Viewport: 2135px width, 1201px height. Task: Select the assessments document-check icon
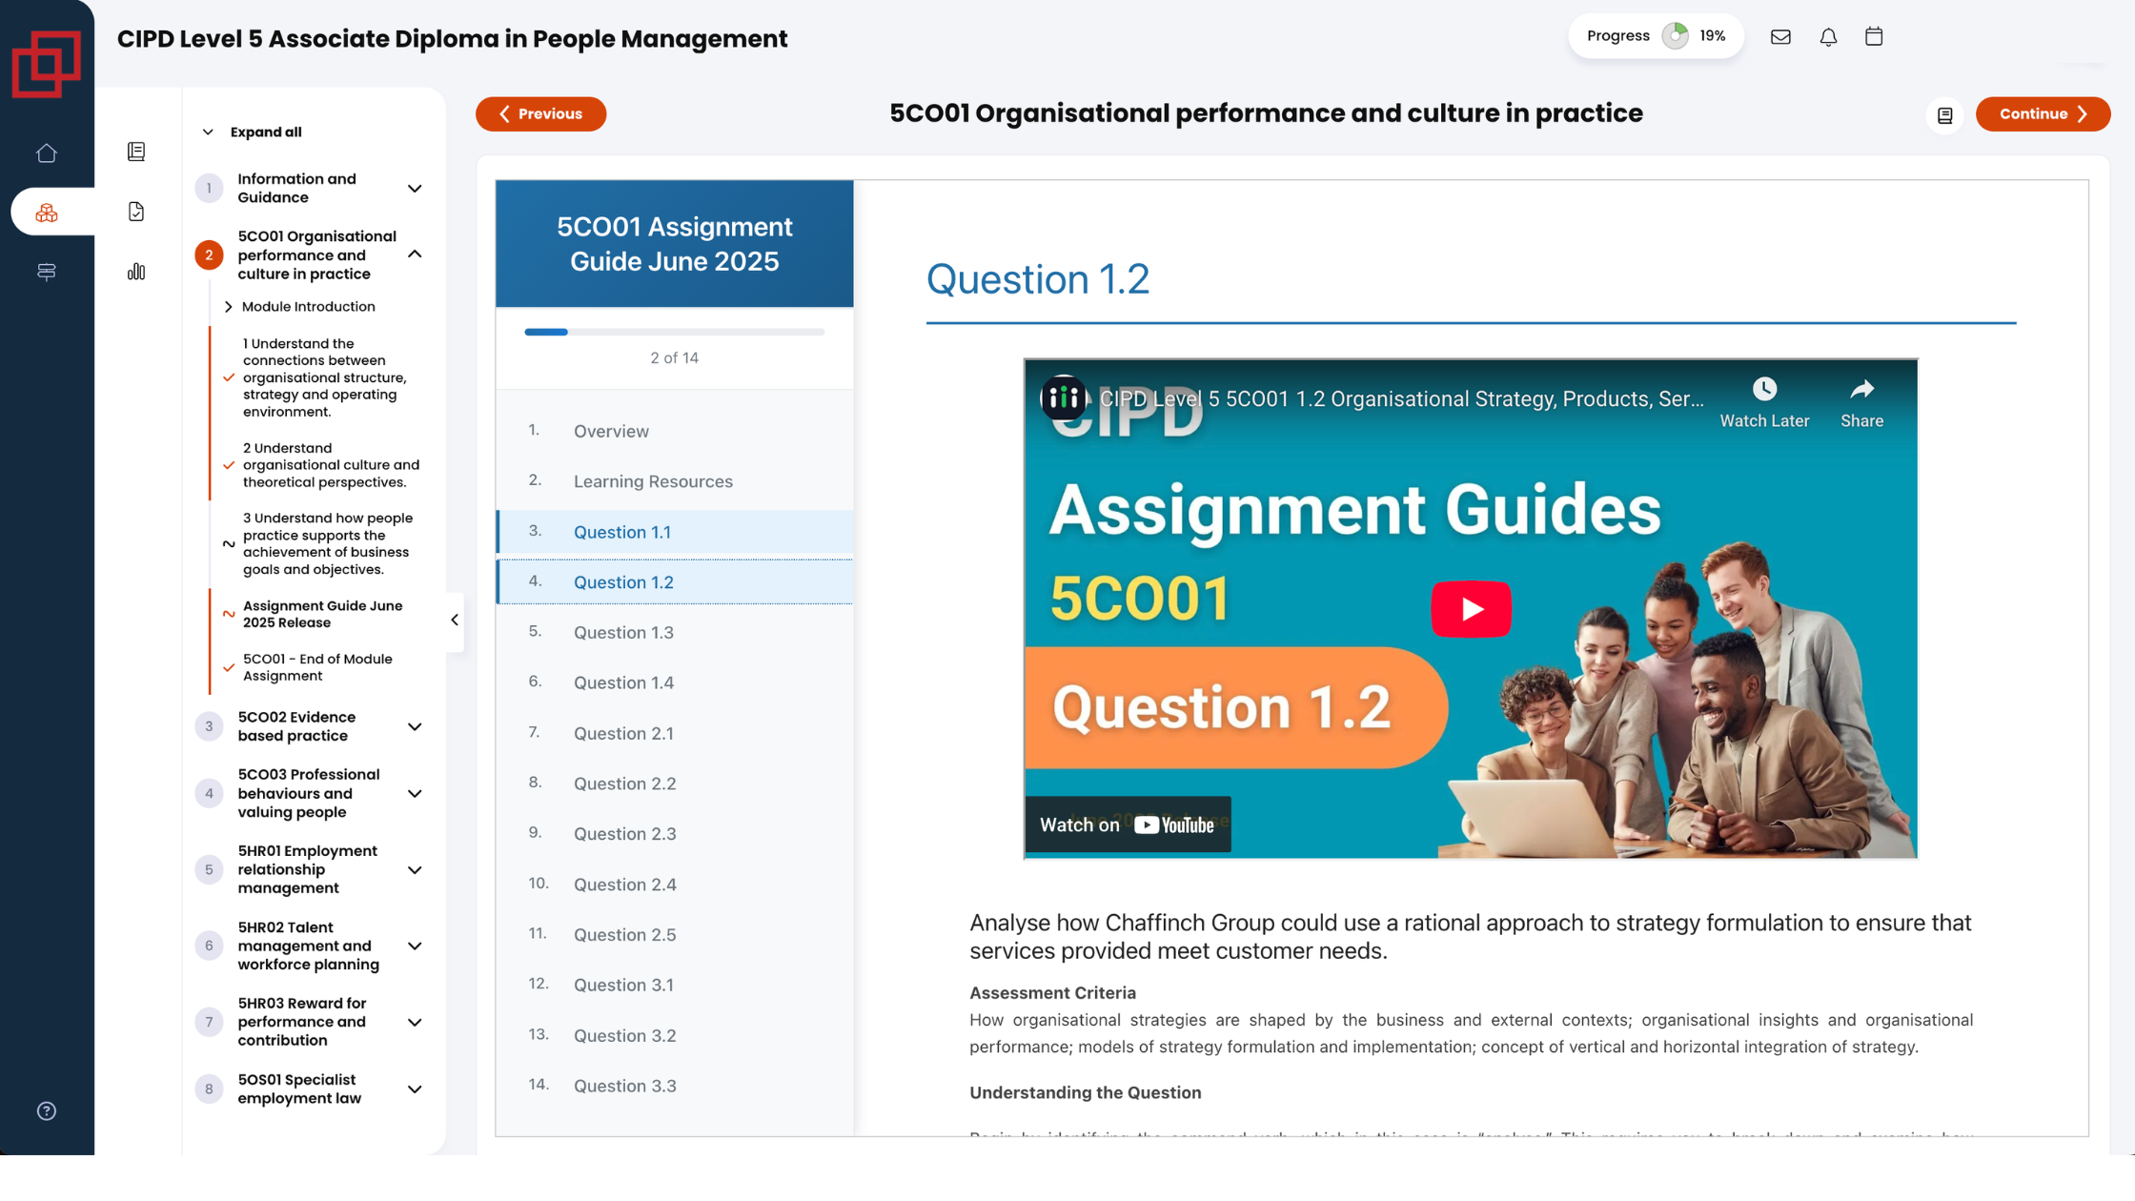click(136, 212)
